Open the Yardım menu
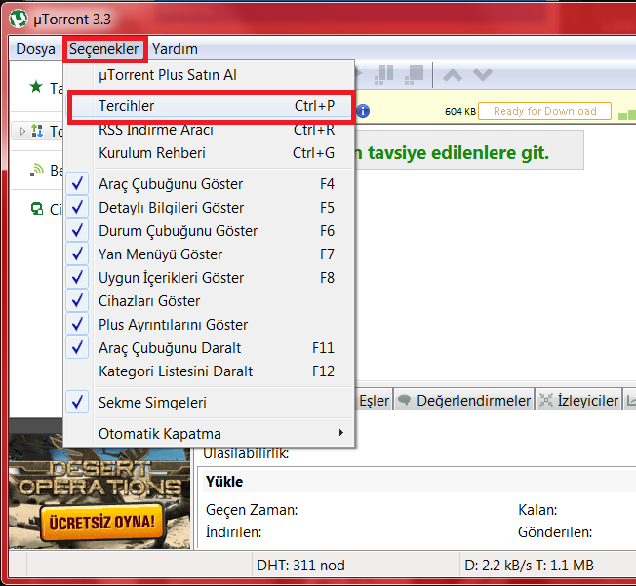 point(175,49)
